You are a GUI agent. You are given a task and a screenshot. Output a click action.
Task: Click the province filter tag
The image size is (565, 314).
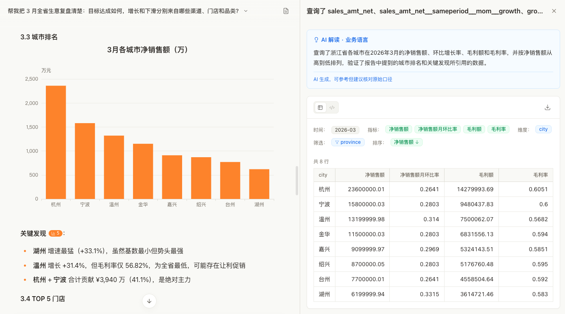348,142
